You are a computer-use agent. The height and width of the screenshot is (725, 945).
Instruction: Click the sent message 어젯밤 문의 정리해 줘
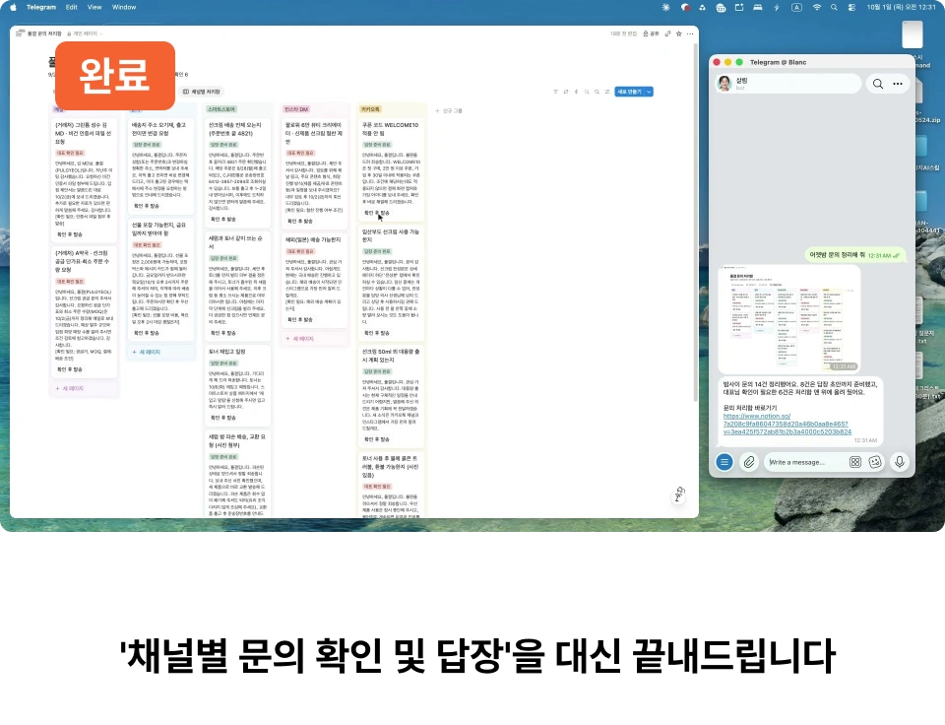pyautogui.click(x=855, y=255)
